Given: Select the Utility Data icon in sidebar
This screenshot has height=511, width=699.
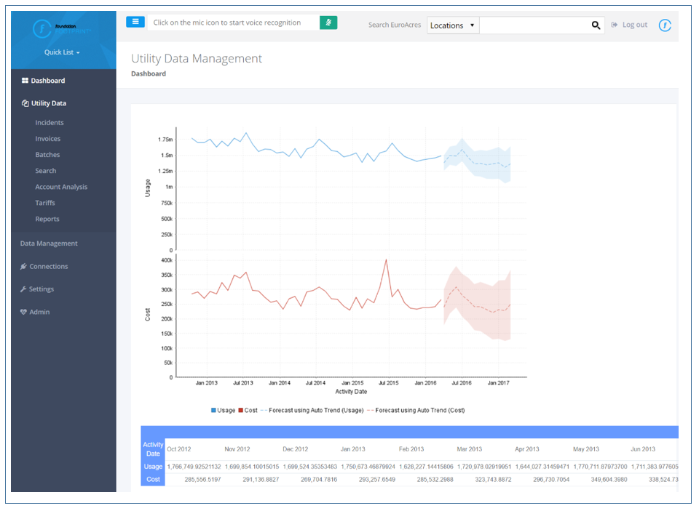Looking at the screenshot, I should pyautogui.click(x=24, y=102).
